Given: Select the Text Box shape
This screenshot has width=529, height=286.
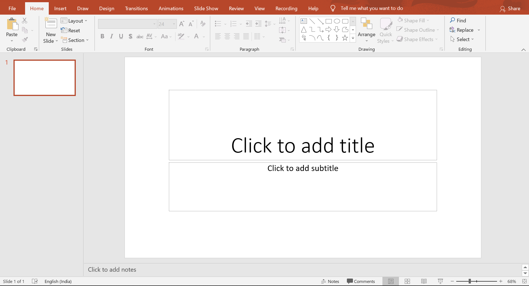Looking at the screenshot, I should [x=304, y=21].
